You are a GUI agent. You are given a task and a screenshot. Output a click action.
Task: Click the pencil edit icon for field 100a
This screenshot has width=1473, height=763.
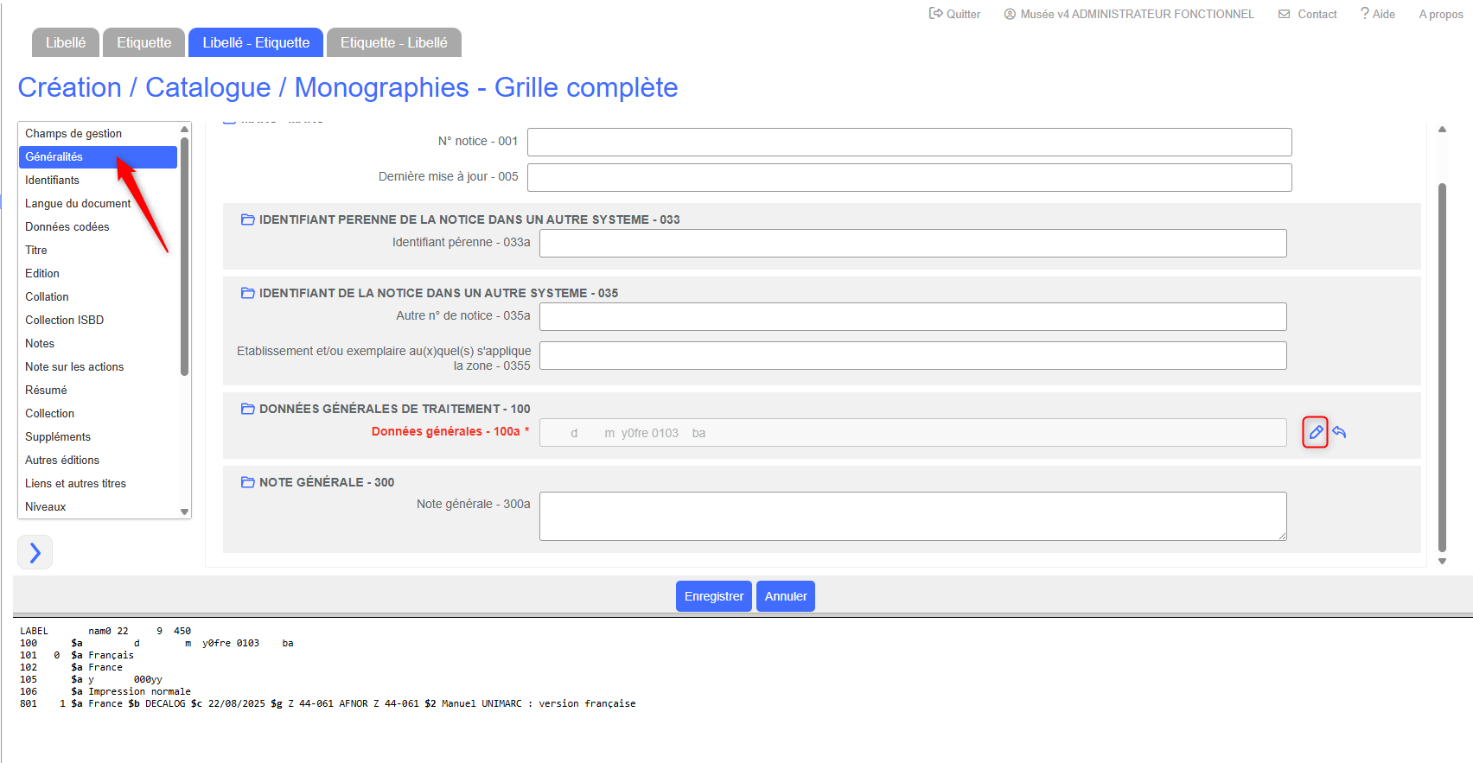(1315, 432)
